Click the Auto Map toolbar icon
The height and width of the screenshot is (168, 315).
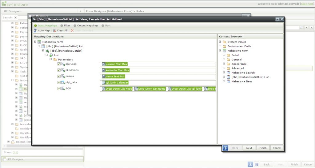click(x=36, y=30)
